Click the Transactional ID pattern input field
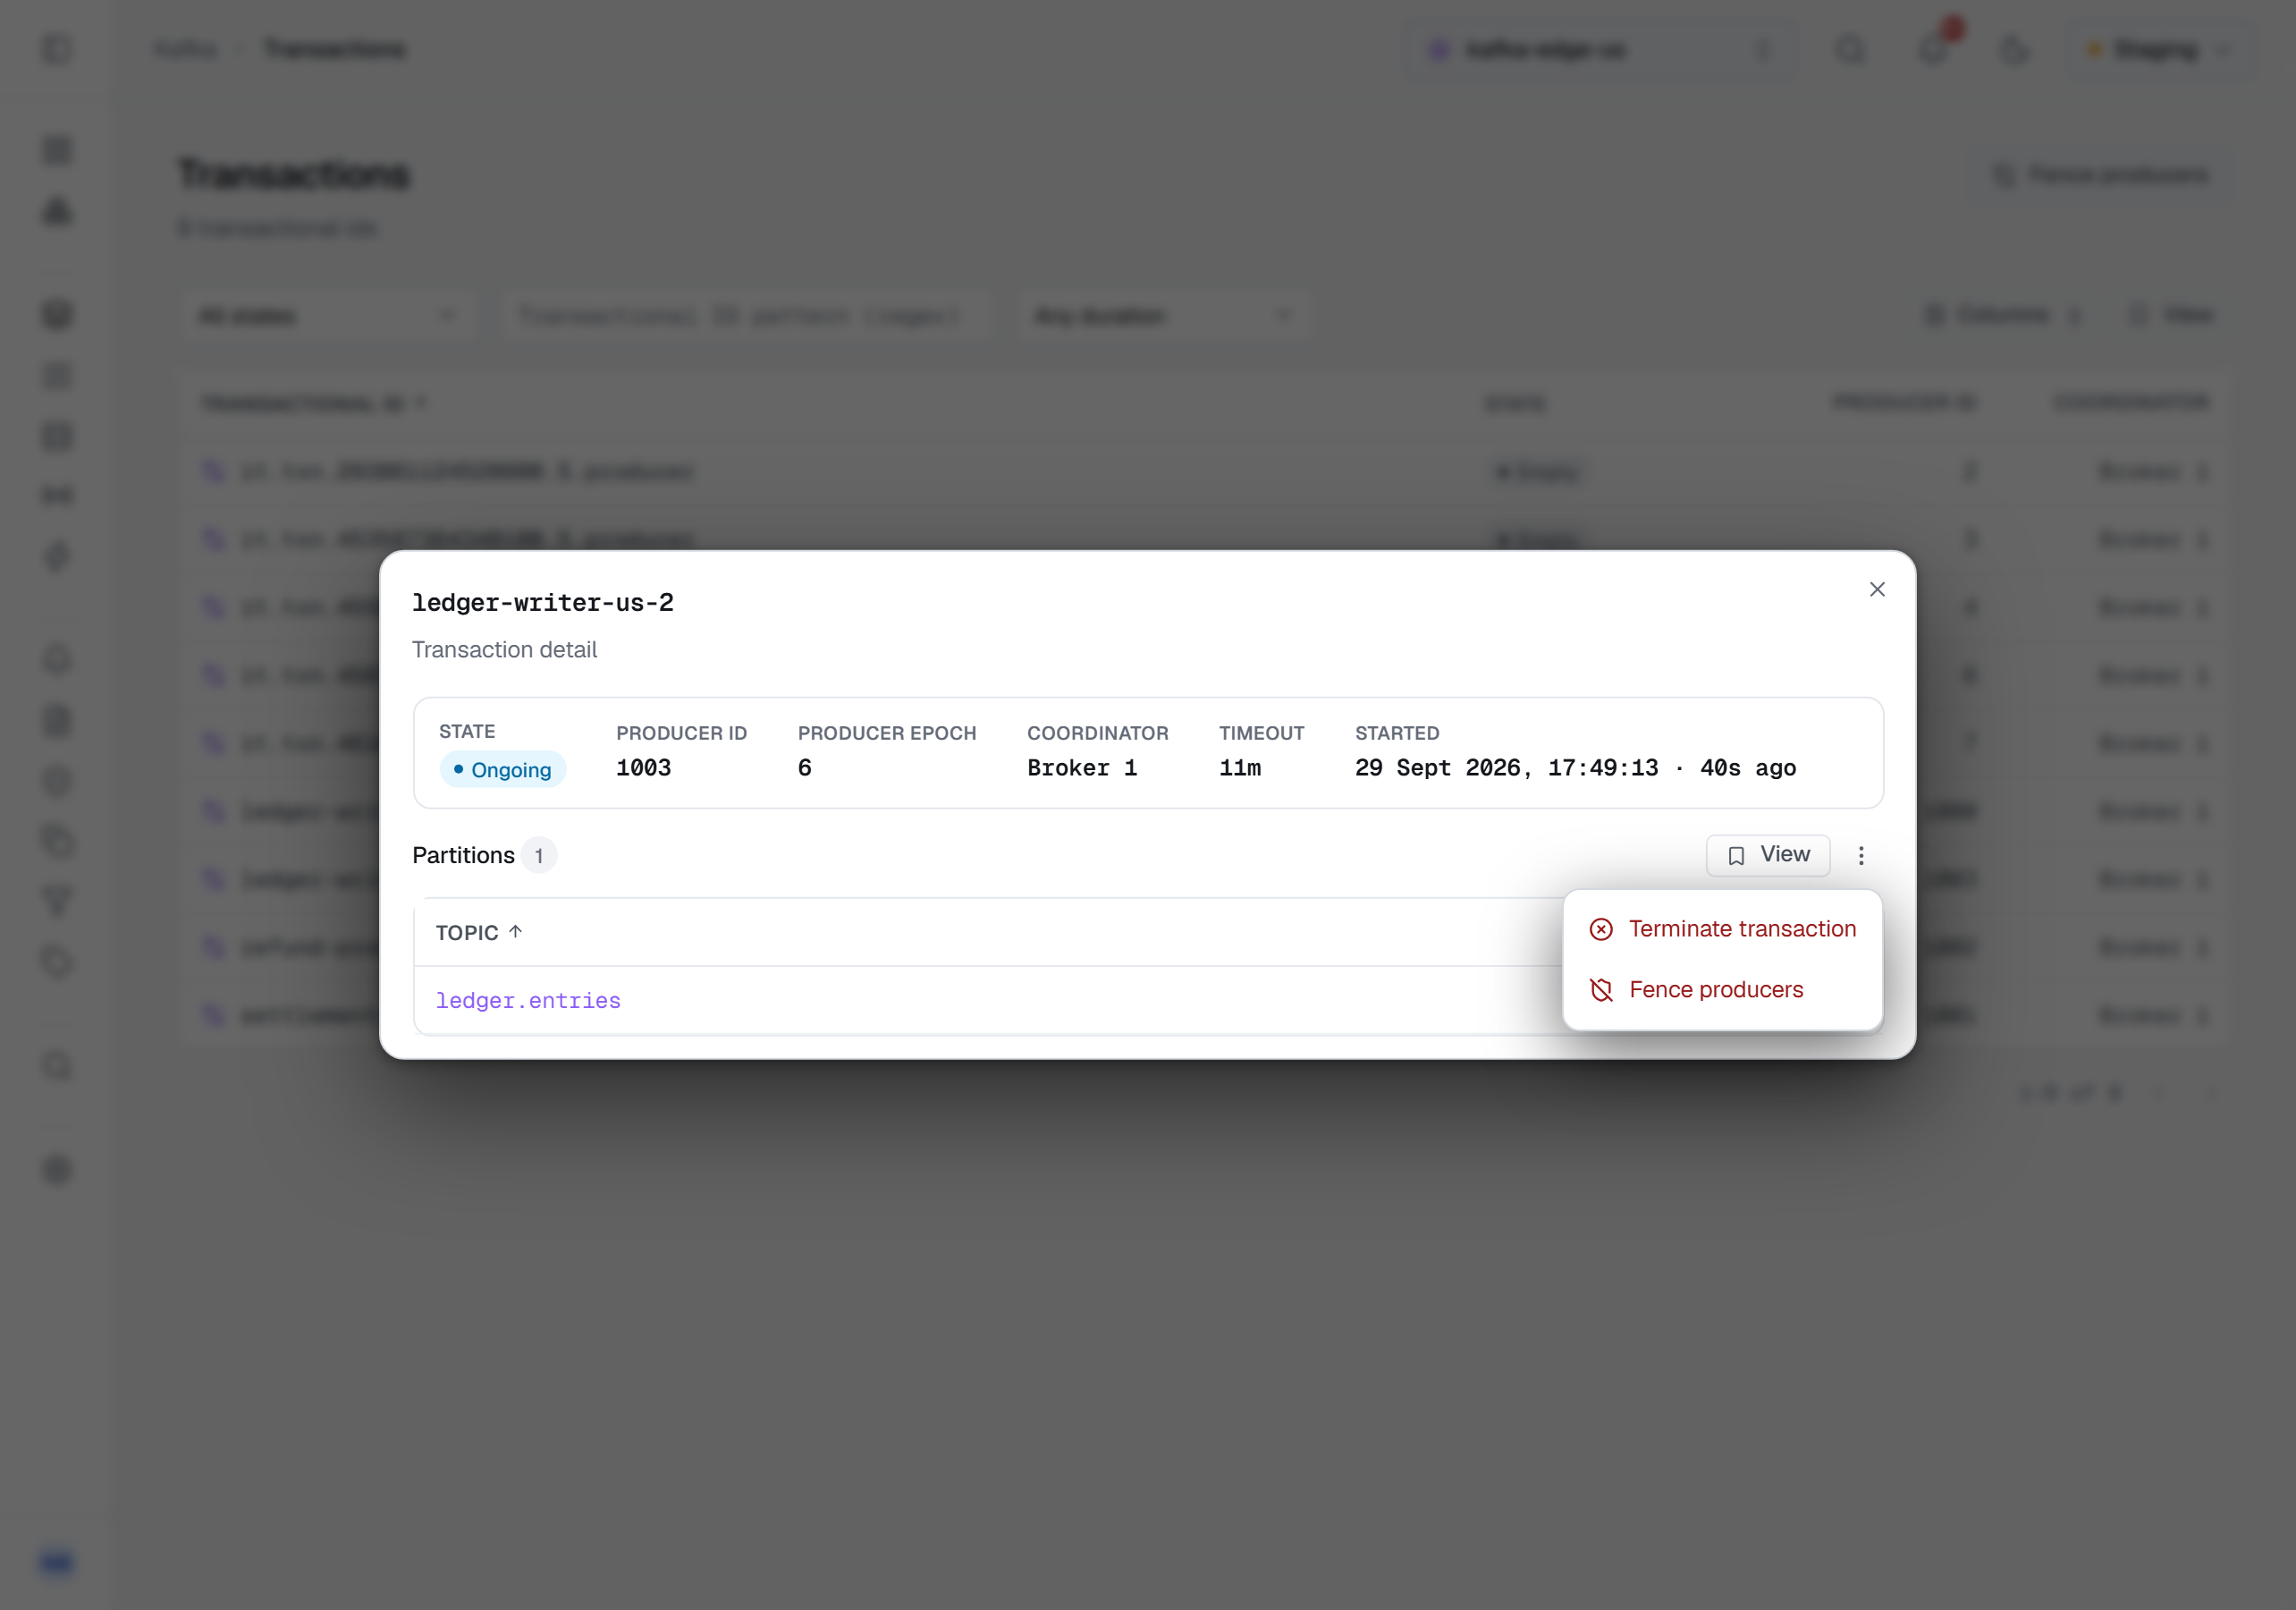 point(742,317)
